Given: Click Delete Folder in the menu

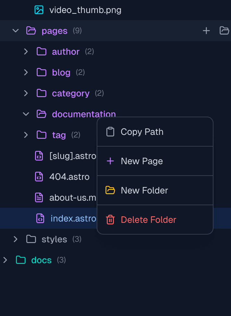Looking at the screenshot, I should coord(149,220).
